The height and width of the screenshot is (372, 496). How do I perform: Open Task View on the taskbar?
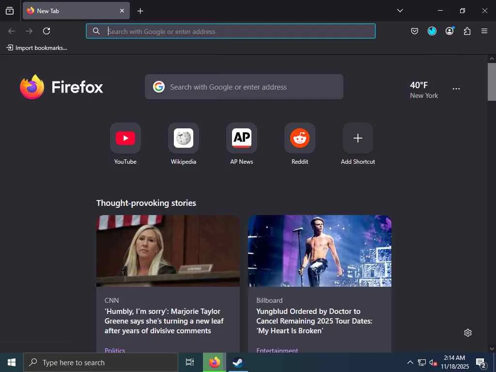pos(190,362)
